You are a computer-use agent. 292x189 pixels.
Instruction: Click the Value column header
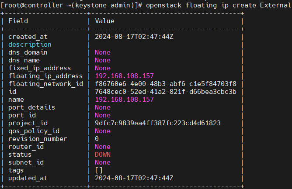coord(104,21)
